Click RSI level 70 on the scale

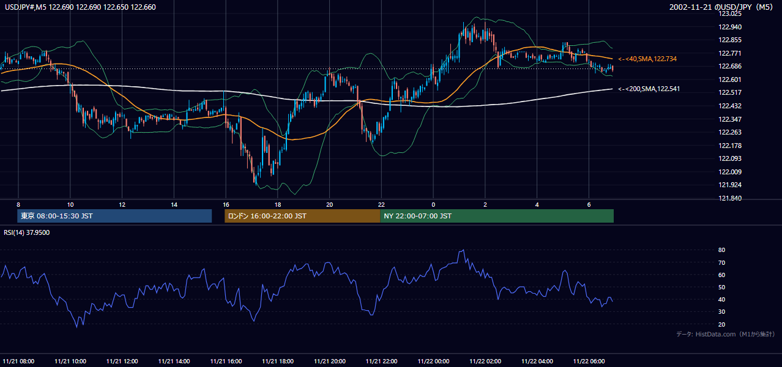point(722,262)
